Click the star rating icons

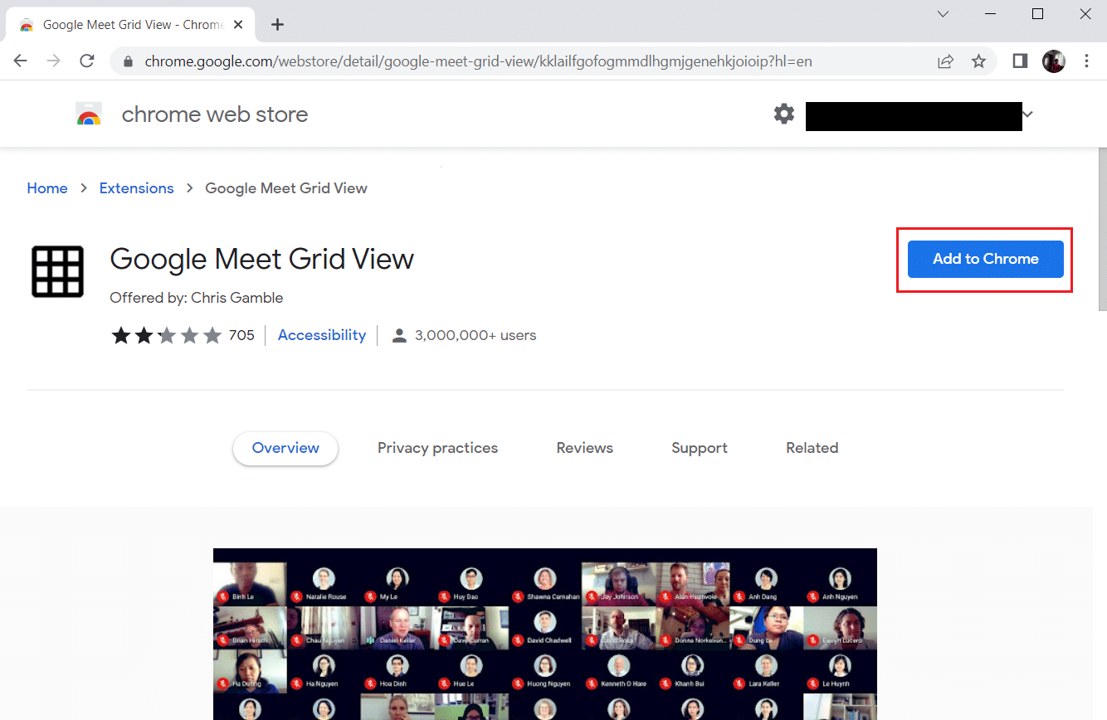tap(167, 335)
